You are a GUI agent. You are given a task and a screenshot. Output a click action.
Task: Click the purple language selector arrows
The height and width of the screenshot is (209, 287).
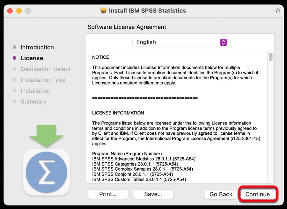point(223,42)
